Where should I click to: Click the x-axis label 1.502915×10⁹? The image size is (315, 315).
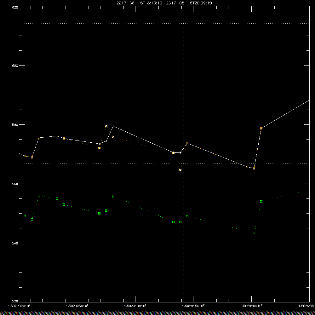point(193,306)
